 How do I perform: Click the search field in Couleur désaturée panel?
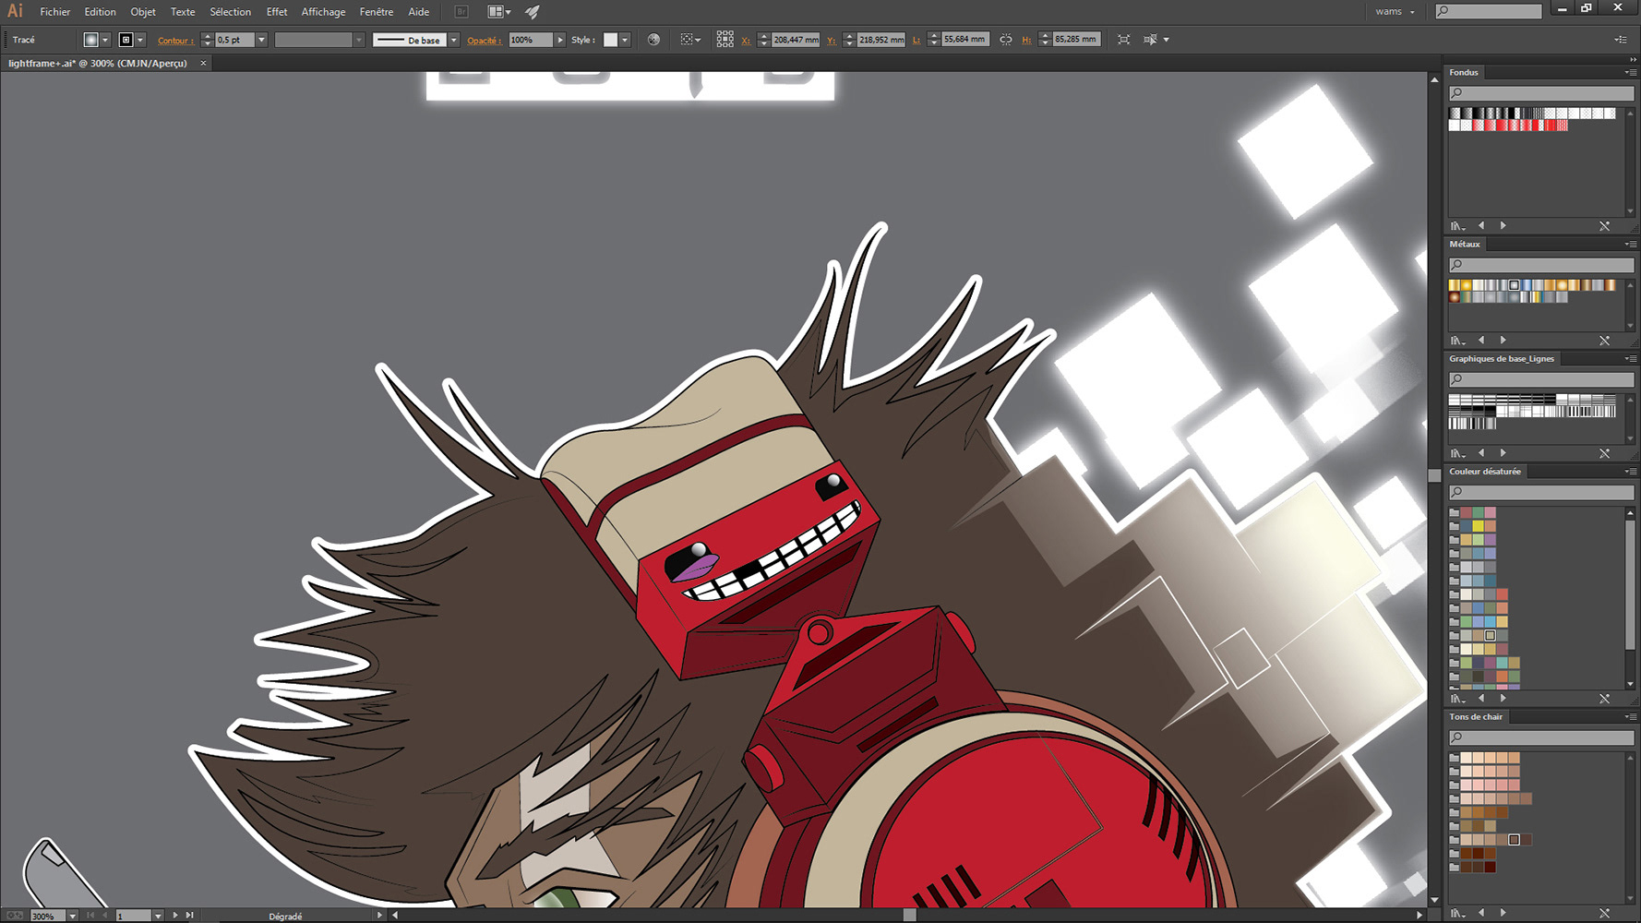coord(1540,492)
